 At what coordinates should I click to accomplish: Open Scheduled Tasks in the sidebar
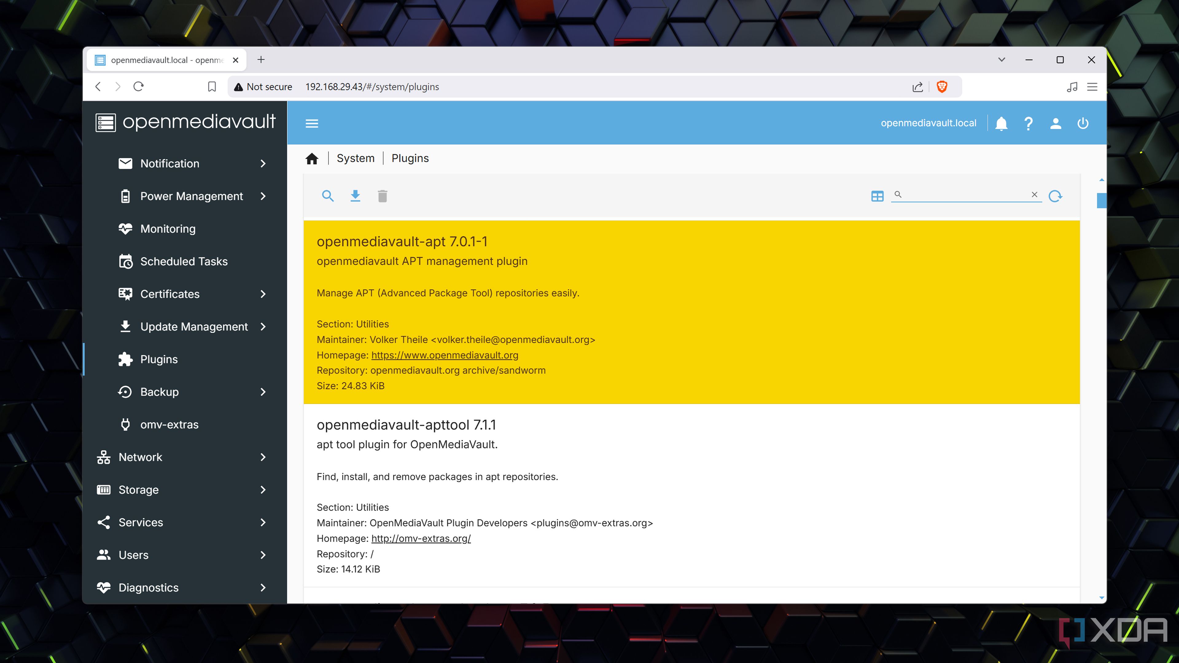[185, 261]
